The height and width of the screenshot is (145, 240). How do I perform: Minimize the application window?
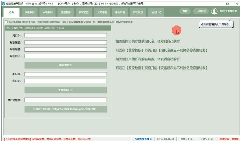pos(218,4)
